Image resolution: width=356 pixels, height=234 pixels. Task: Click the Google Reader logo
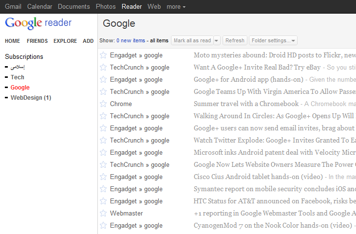pyautogui.click(x=38, y=23)
